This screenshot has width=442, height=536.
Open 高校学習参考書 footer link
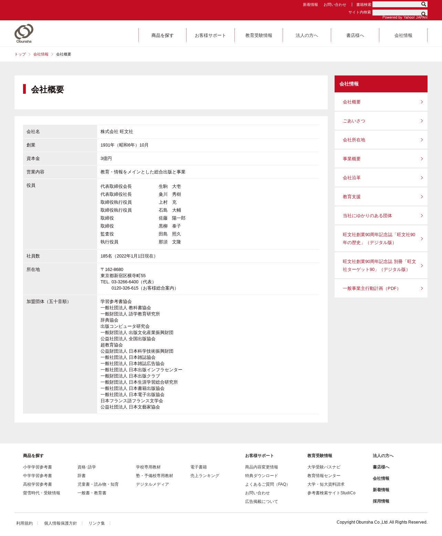(x=38, y=484)
